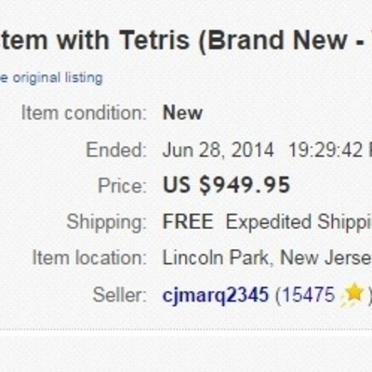The image size is (372, 372).
Task: Click the Lincoln Park, New Jersey location
Action: click(267, 258)
